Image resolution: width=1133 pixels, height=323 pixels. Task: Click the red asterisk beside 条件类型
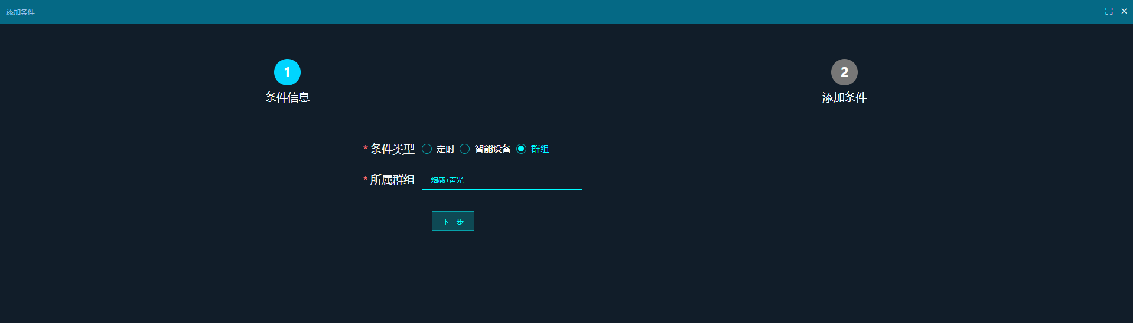pos(365,149)
